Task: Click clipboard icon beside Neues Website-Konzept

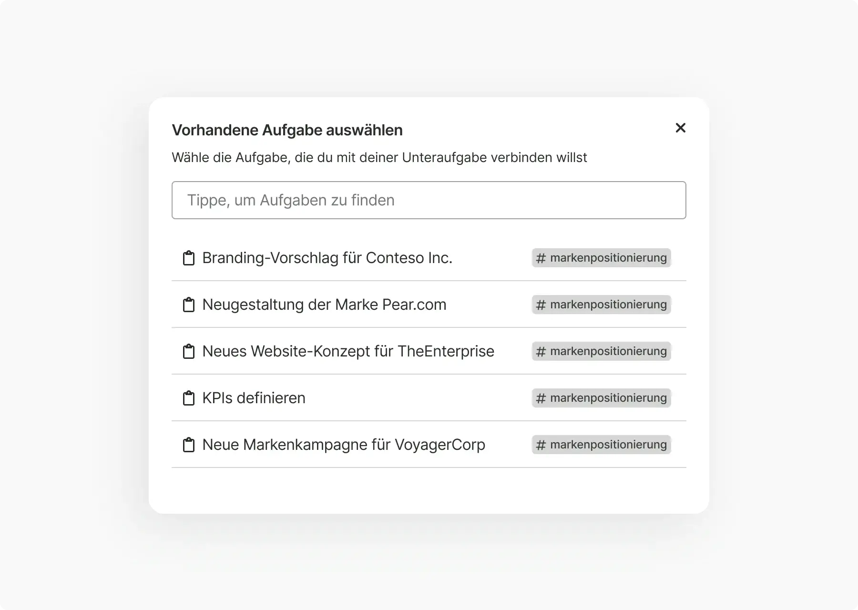Action: click(189, 352)
